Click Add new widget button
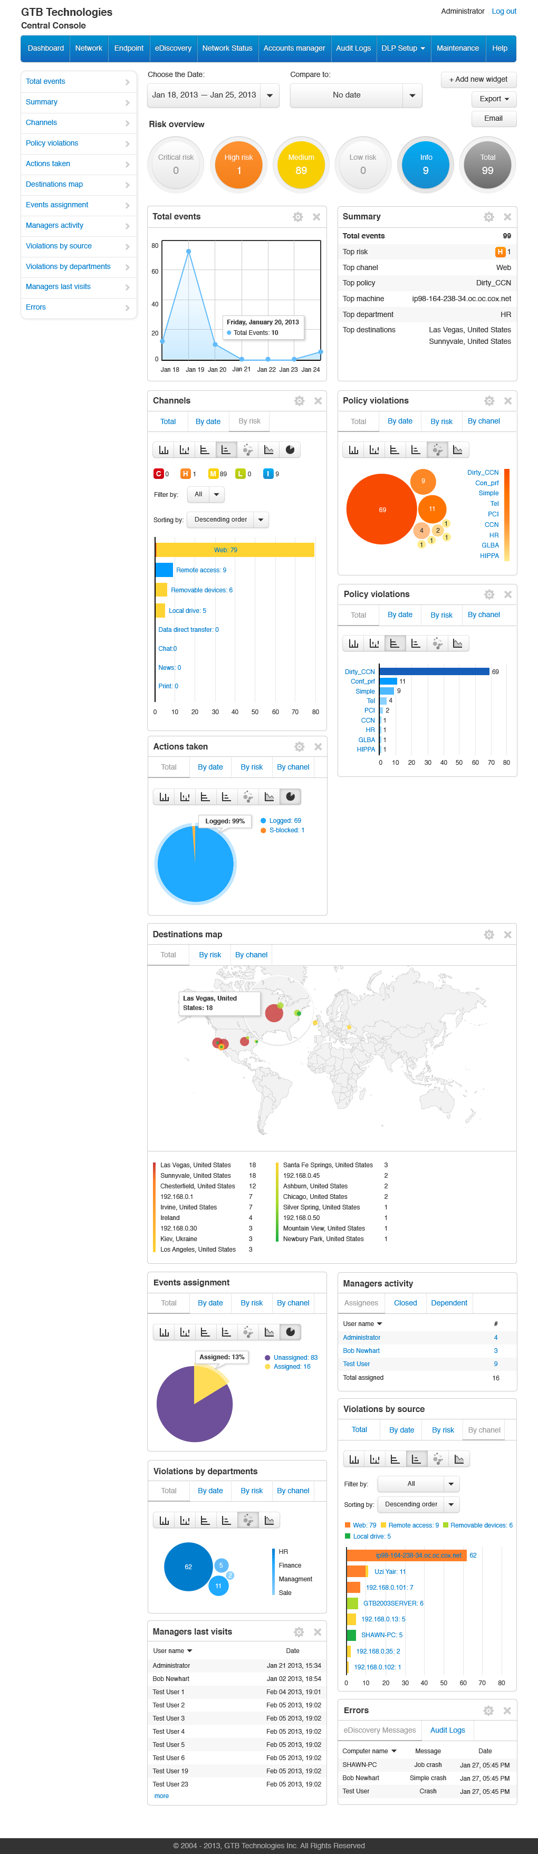The height and width of the screenshot is (1854, 538). point(478,80)
